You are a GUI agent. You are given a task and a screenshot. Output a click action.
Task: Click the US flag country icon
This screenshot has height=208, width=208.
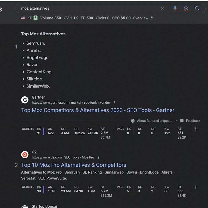[23, 18]
